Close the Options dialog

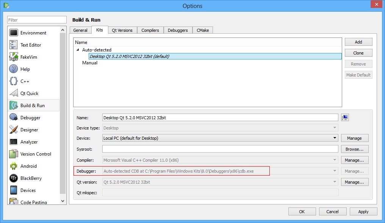(x=377, y=5)
